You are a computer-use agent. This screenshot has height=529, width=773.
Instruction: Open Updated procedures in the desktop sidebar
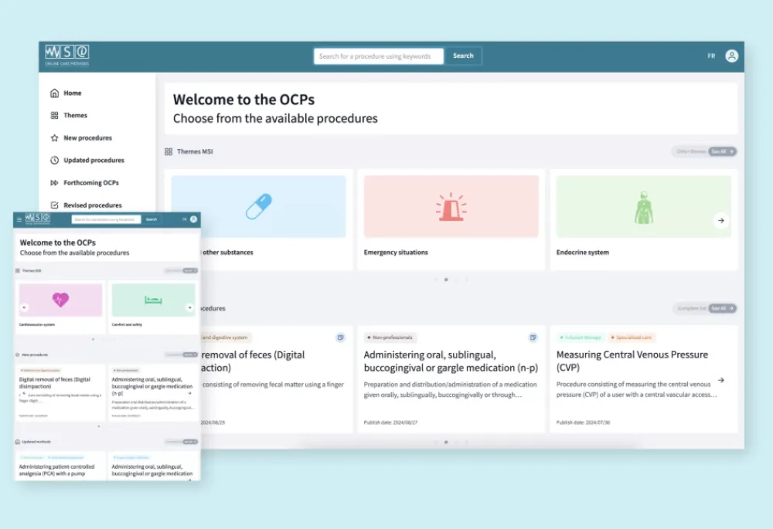(87, 160)
